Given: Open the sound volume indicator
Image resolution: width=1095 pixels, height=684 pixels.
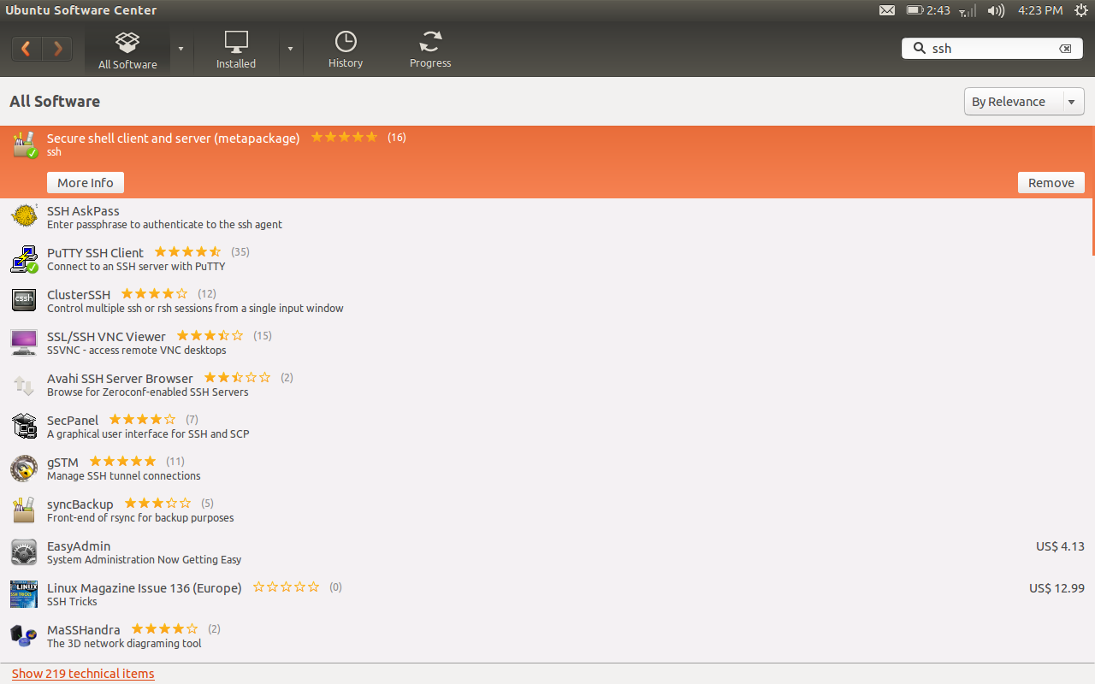Looking at the screenshot, I should pos(996,11).
